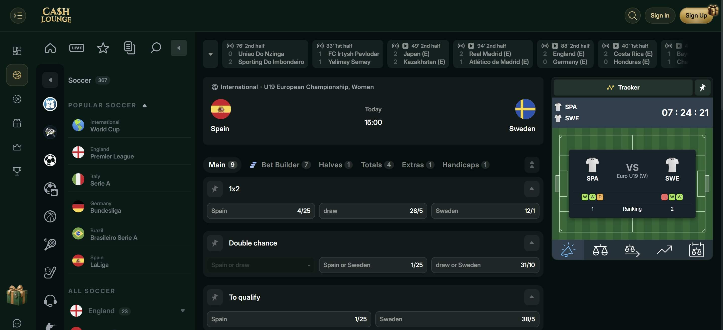Open customer support headset icon
The height and width of the screenshot is (330, 723).
pyautogui.click(x=50, y=301)
